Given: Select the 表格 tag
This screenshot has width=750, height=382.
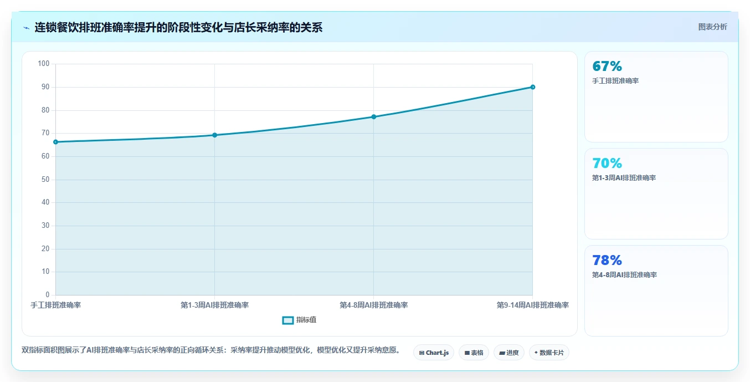Looking at the screenshot, I should click(x=474, y=353).
